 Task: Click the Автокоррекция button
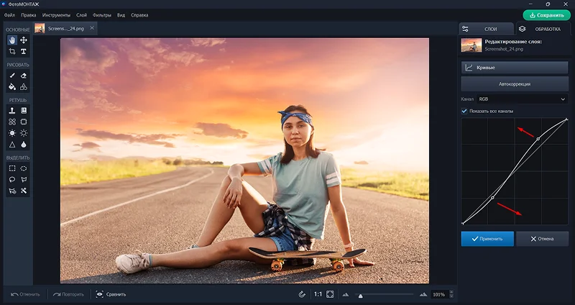click(x=515, y=84)
